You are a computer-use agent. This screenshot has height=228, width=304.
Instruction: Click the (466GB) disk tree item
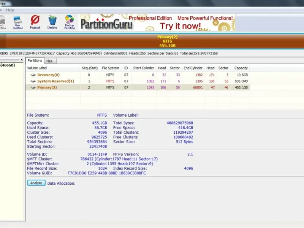click(8, 65)
